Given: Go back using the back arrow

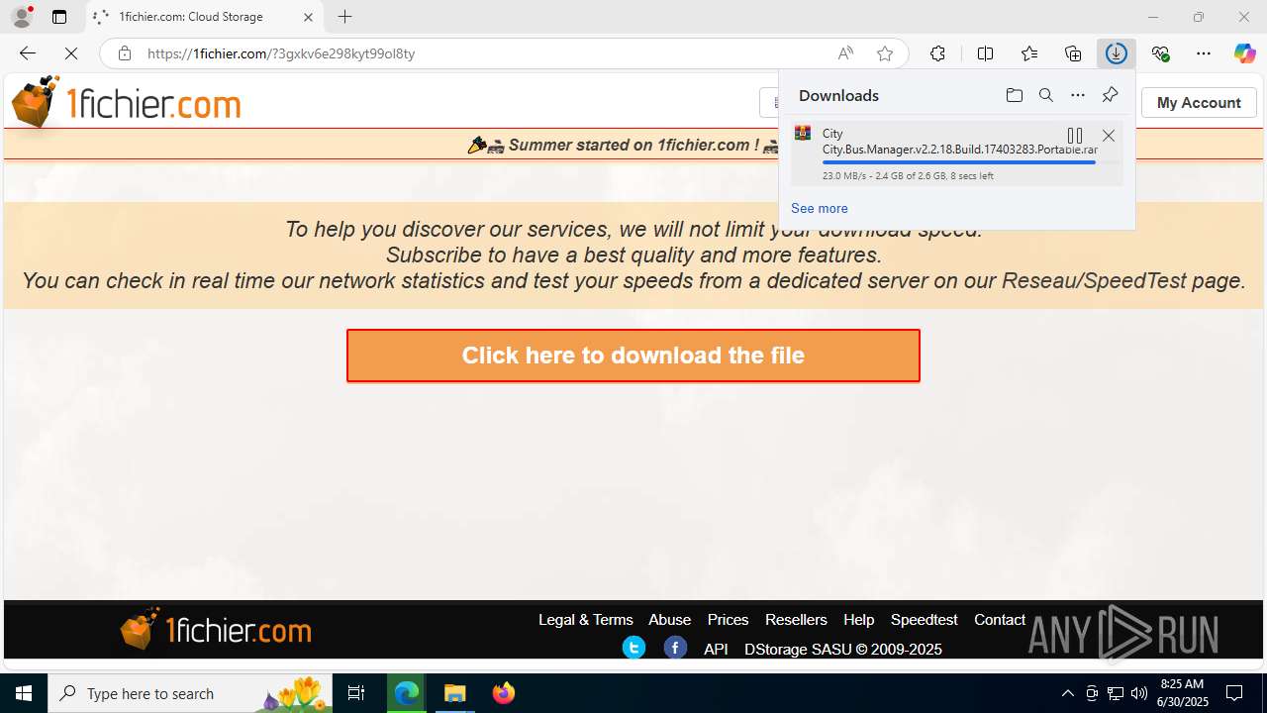Looking at the screenshot, I should click(27, 53).
